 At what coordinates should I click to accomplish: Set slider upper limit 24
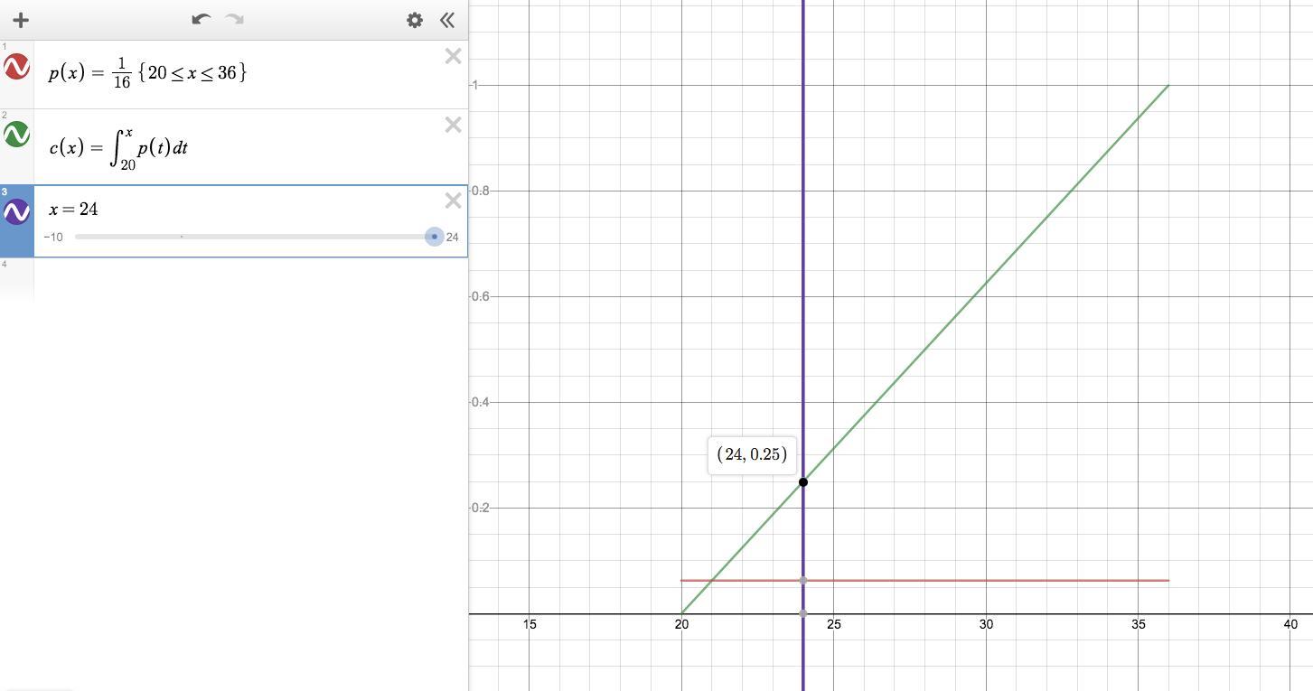[452, 238]
